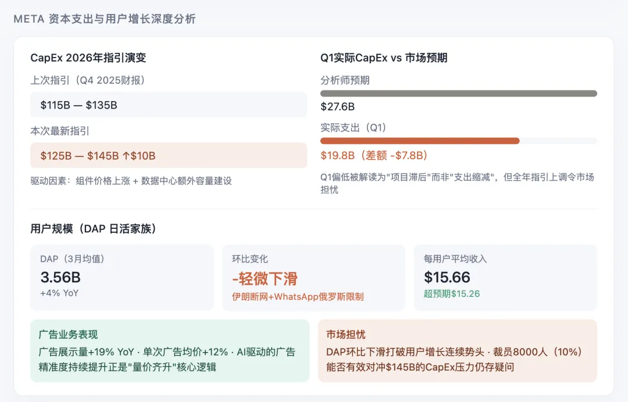Click the $115B — $135B guidance box
The height and width of the screenshot is (402, 628).
(x=169, y=105)
